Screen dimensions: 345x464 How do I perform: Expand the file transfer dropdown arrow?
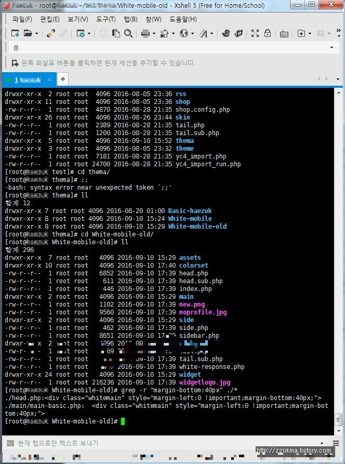click(x=173, y=33)
